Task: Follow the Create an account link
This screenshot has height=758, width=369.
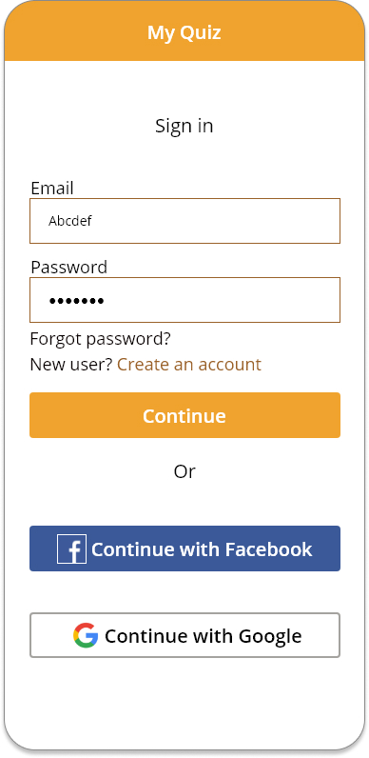Action: [189, 364]
